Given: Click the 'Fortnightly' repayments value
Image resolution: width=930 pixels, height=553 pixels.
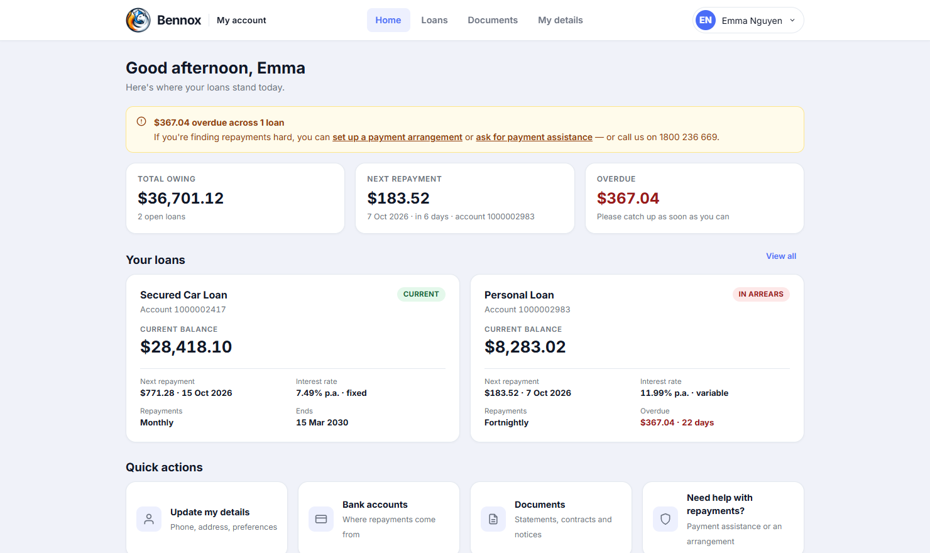Looking at the screenshot, I should [x=506, y=422].
